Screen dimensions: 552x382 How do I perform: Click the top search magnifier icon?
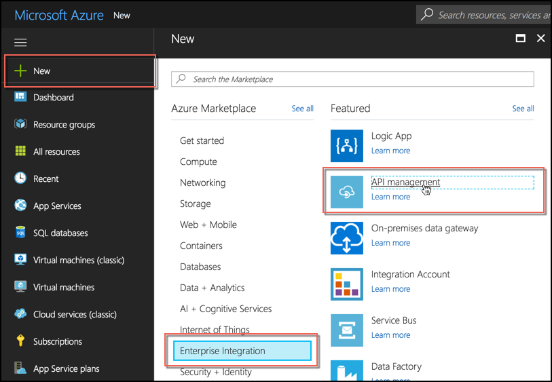pos(427,14)
